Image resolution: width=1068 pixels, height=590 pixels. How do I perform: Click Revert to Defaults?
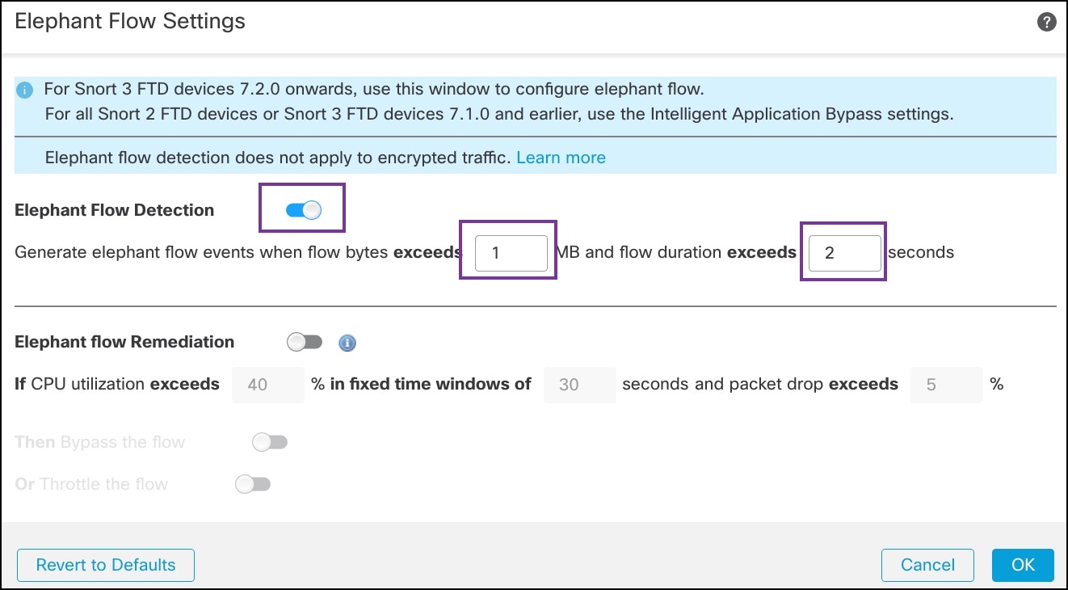pos(105,565)
